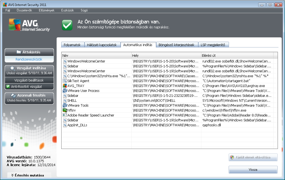Open Vizsgálati beállítások

(x=29, y=80)
